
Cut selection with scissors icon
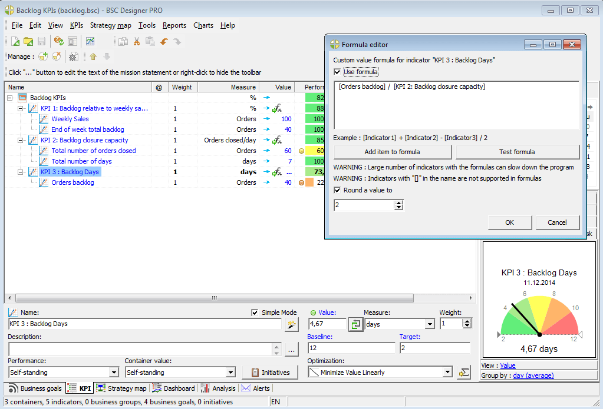point(137,41)
